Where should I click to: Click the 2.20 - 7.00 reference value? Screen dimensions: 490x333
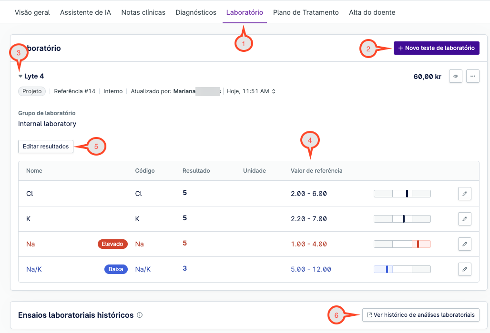309,219
